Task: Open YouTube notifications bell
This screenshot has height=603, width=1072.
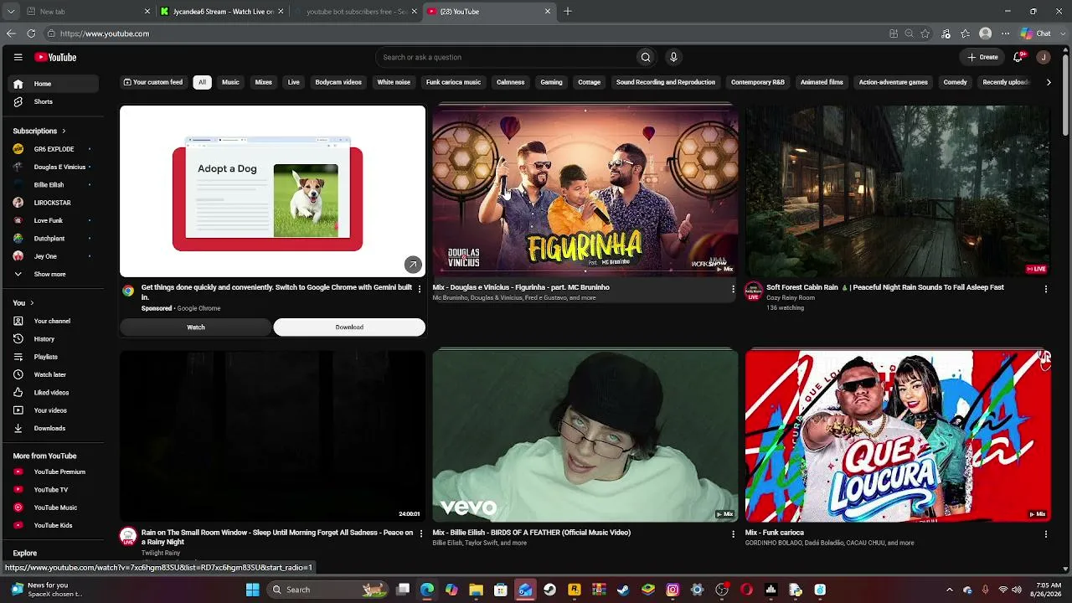Action: tap(1018, 57)
